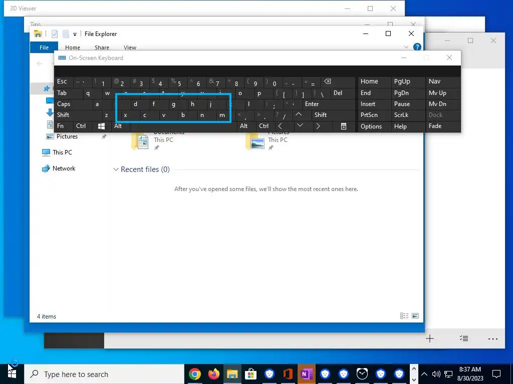Open the Office app in the taskbar
The width and height of the screenshot is (513, 384).
[x=288, y=374]
